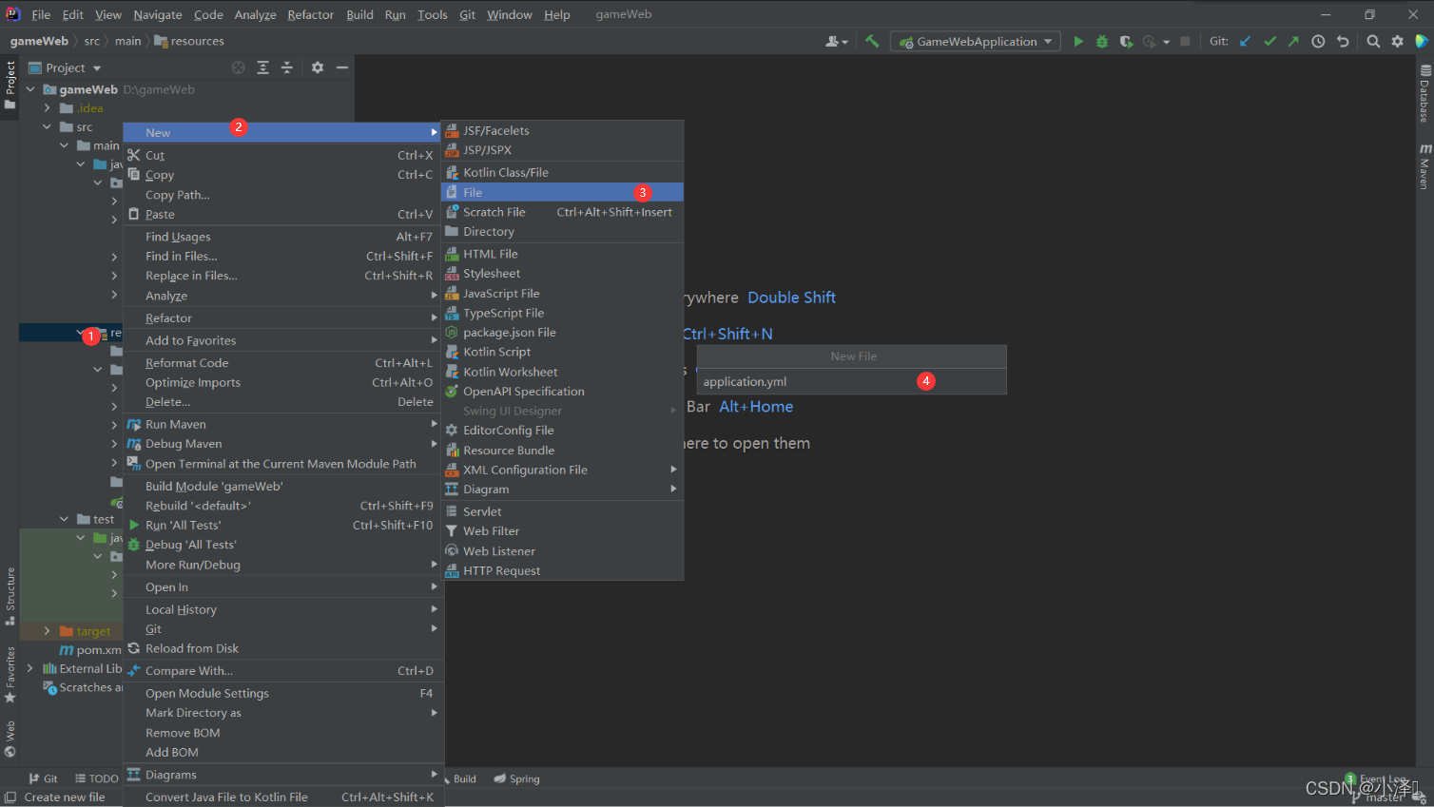Image resolution: width=1434 pixels, height=807 pixels.
Task: Collapse the src folder
Action: tap(47, 126)
